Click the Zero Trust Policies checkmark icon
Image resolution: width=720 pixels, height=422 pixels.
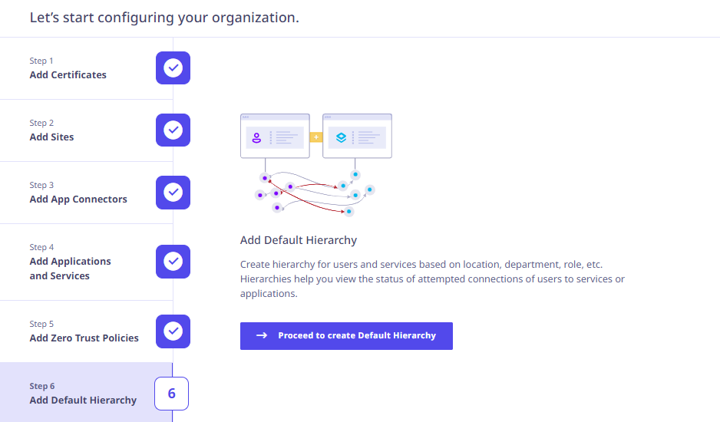click(173, 331)
